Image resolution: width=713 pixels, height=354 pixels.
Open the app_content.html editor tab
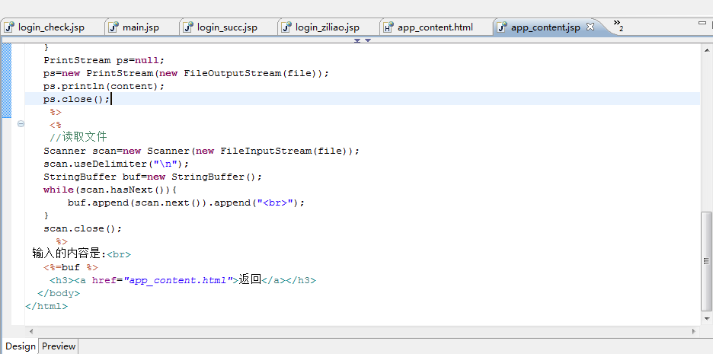point(435,27)
